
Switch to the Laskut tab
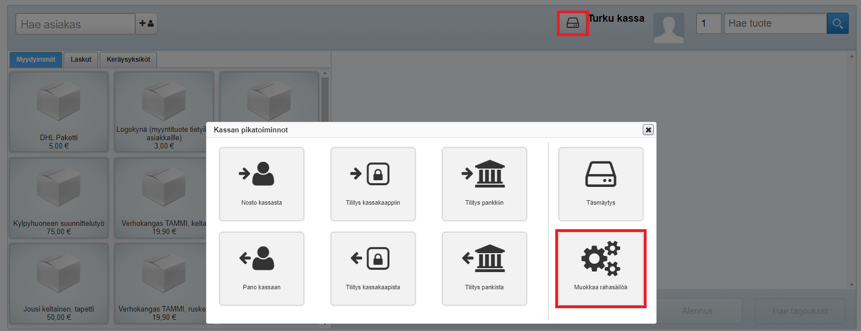(x=81, y=60)
